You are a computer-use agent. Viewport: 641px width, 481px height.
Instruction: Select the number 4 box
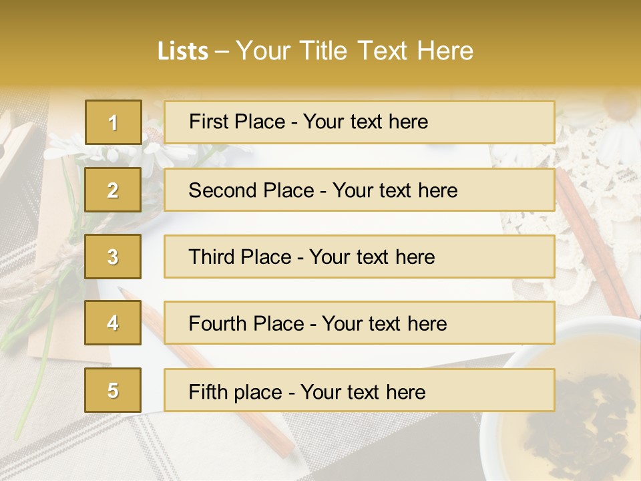113,323
